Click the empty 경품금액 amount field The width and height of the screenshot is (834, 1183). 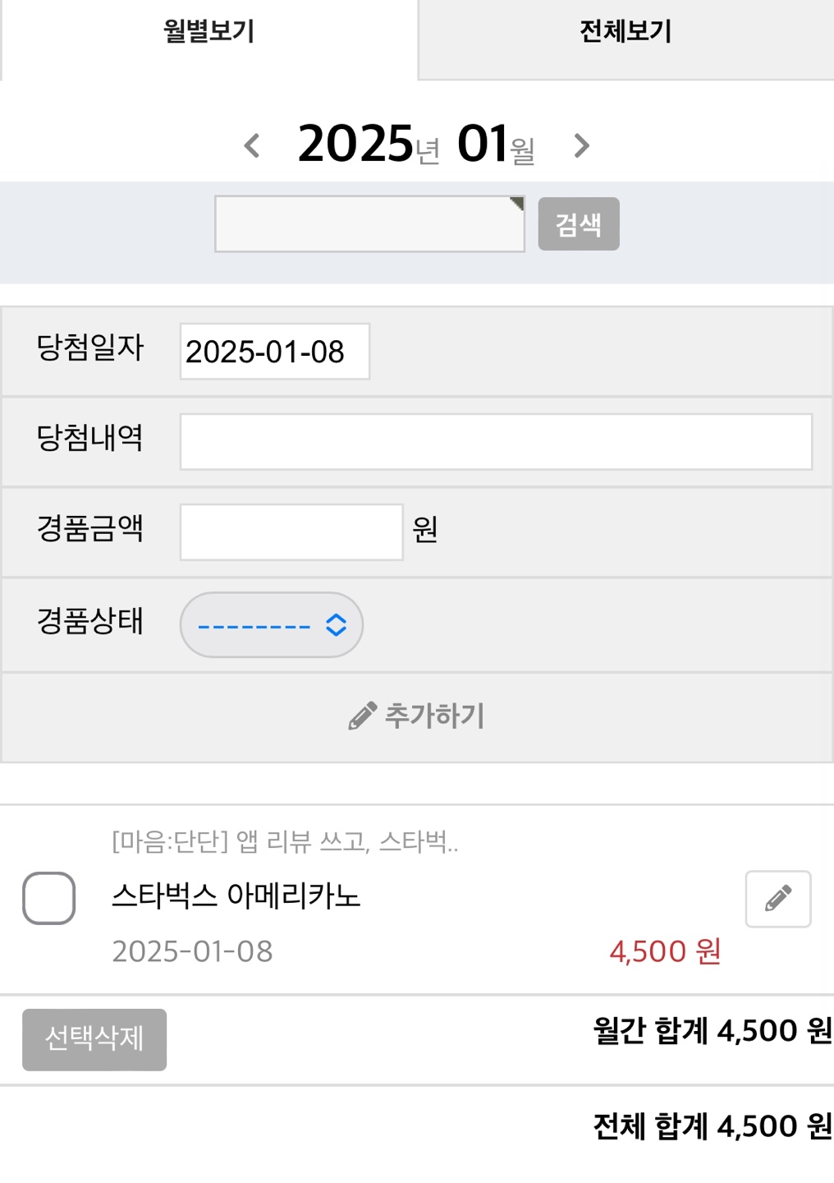click(x=290, y=532)
